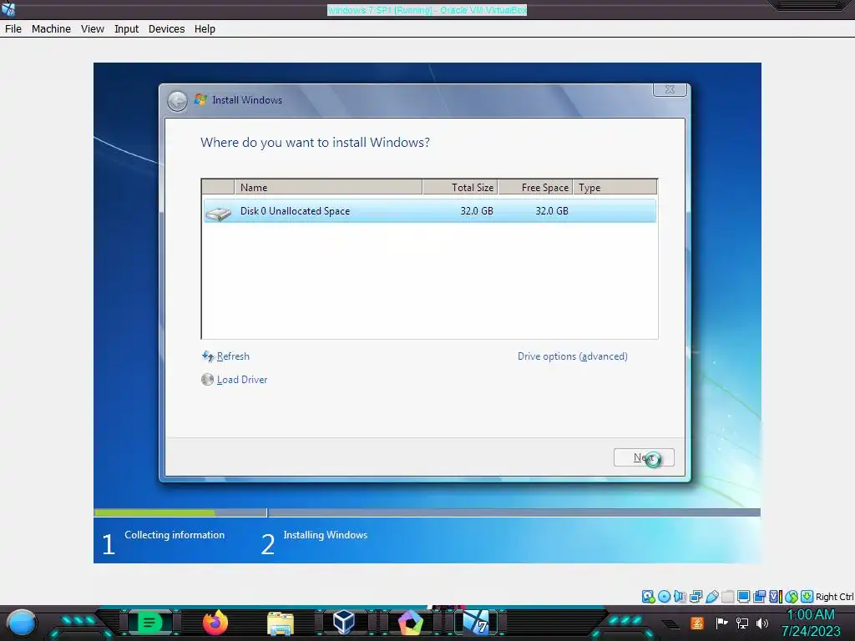Click the back arrow in Install Windows
This screenshot has width=855, height=641.
click(x=177, y=101)
